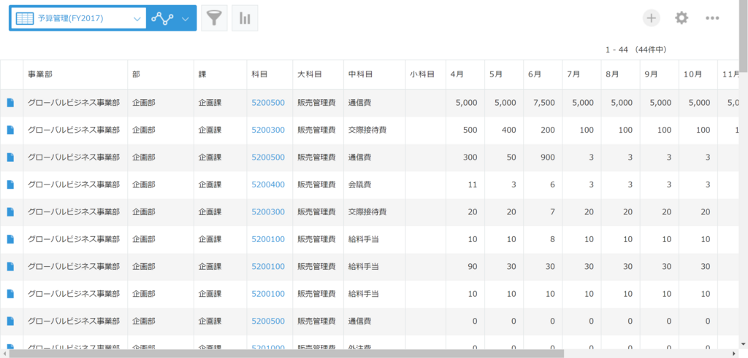The image size is (748, 358).
Task: Open record icon for 通信費 row with April 300
Action: tap(10, 157)
